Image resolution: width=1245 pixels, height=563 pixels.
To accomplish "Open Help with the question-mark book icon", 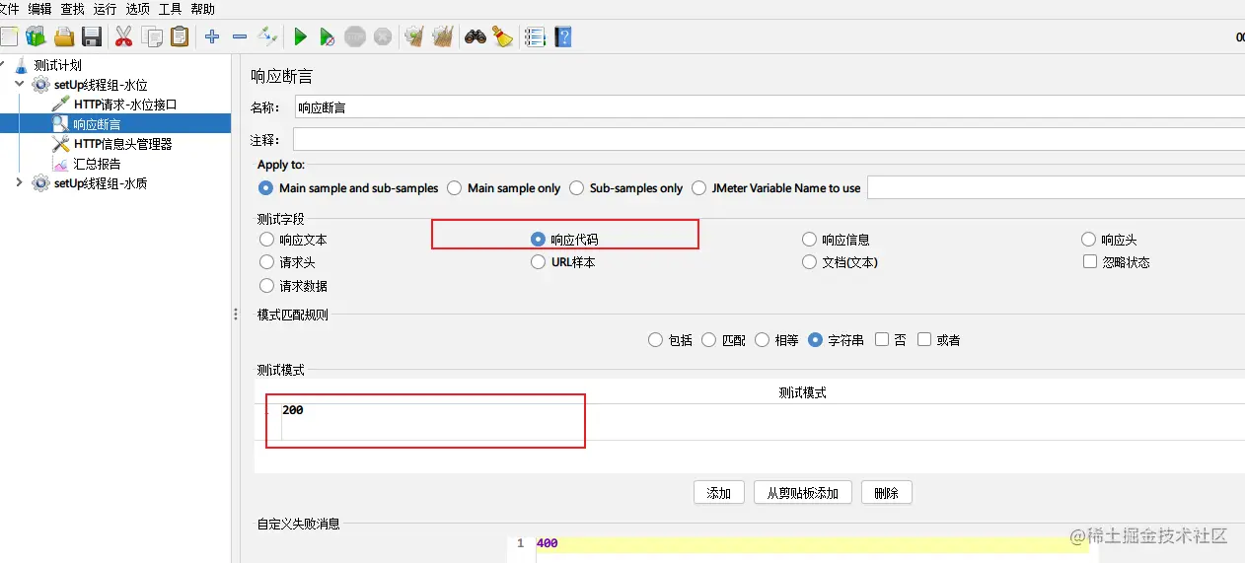I will (563, 37).
